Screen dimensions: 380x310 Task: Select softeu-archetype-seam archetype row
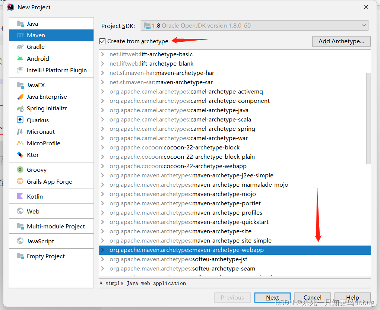pyautogui.click(x=235, y=269)
